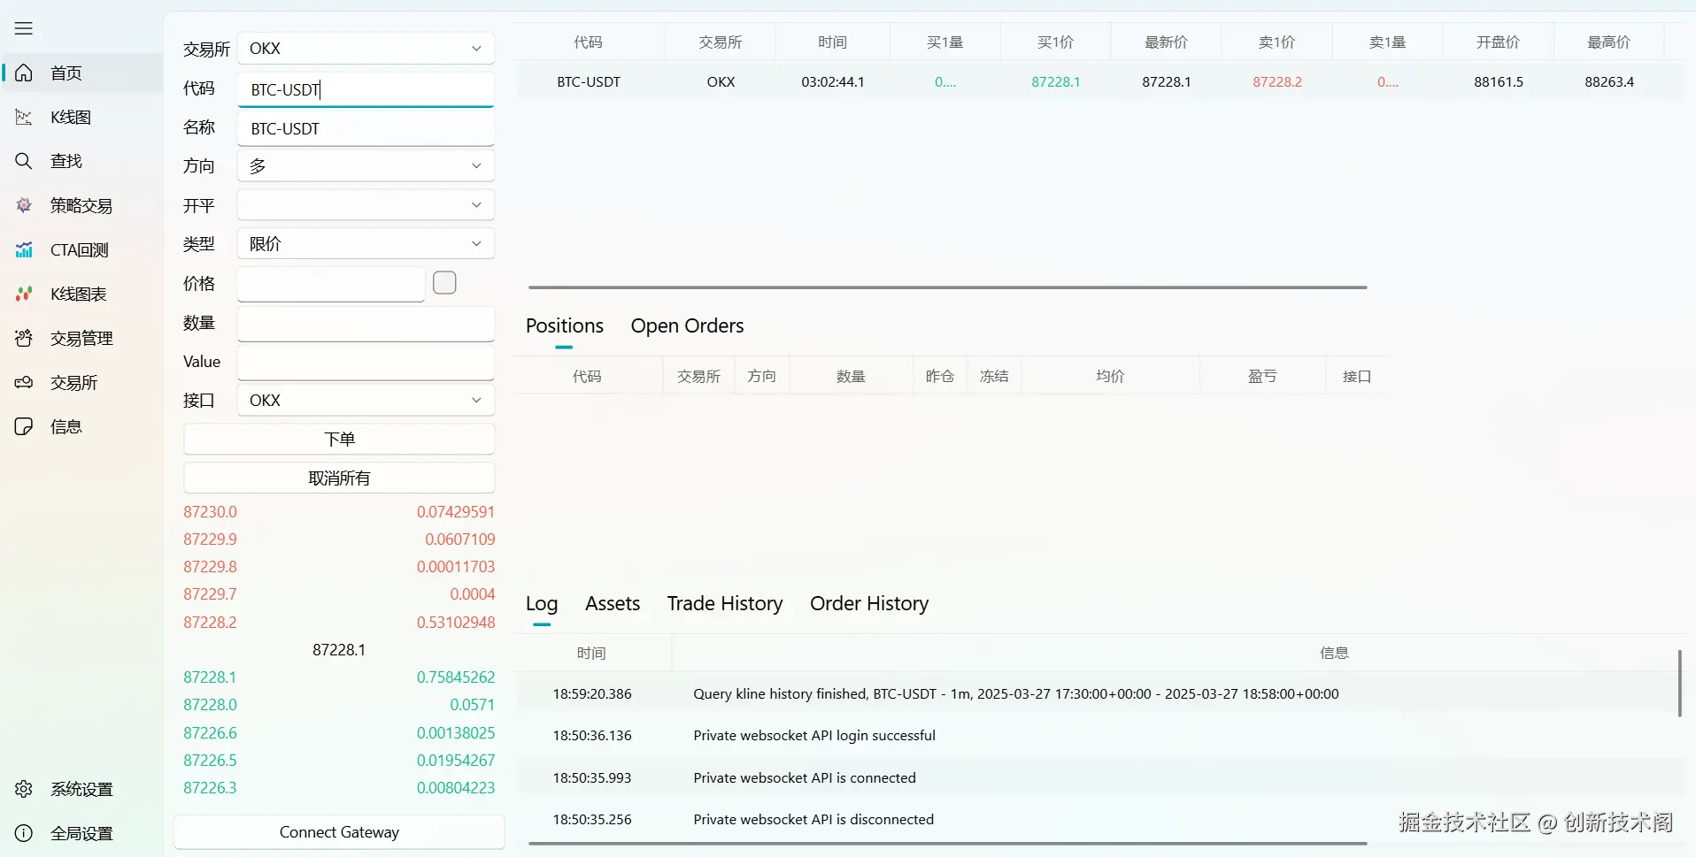This screenshot has width=1696, height=857.
Task: Click the 交易管理 trade management icon
Action: point(24,338)
